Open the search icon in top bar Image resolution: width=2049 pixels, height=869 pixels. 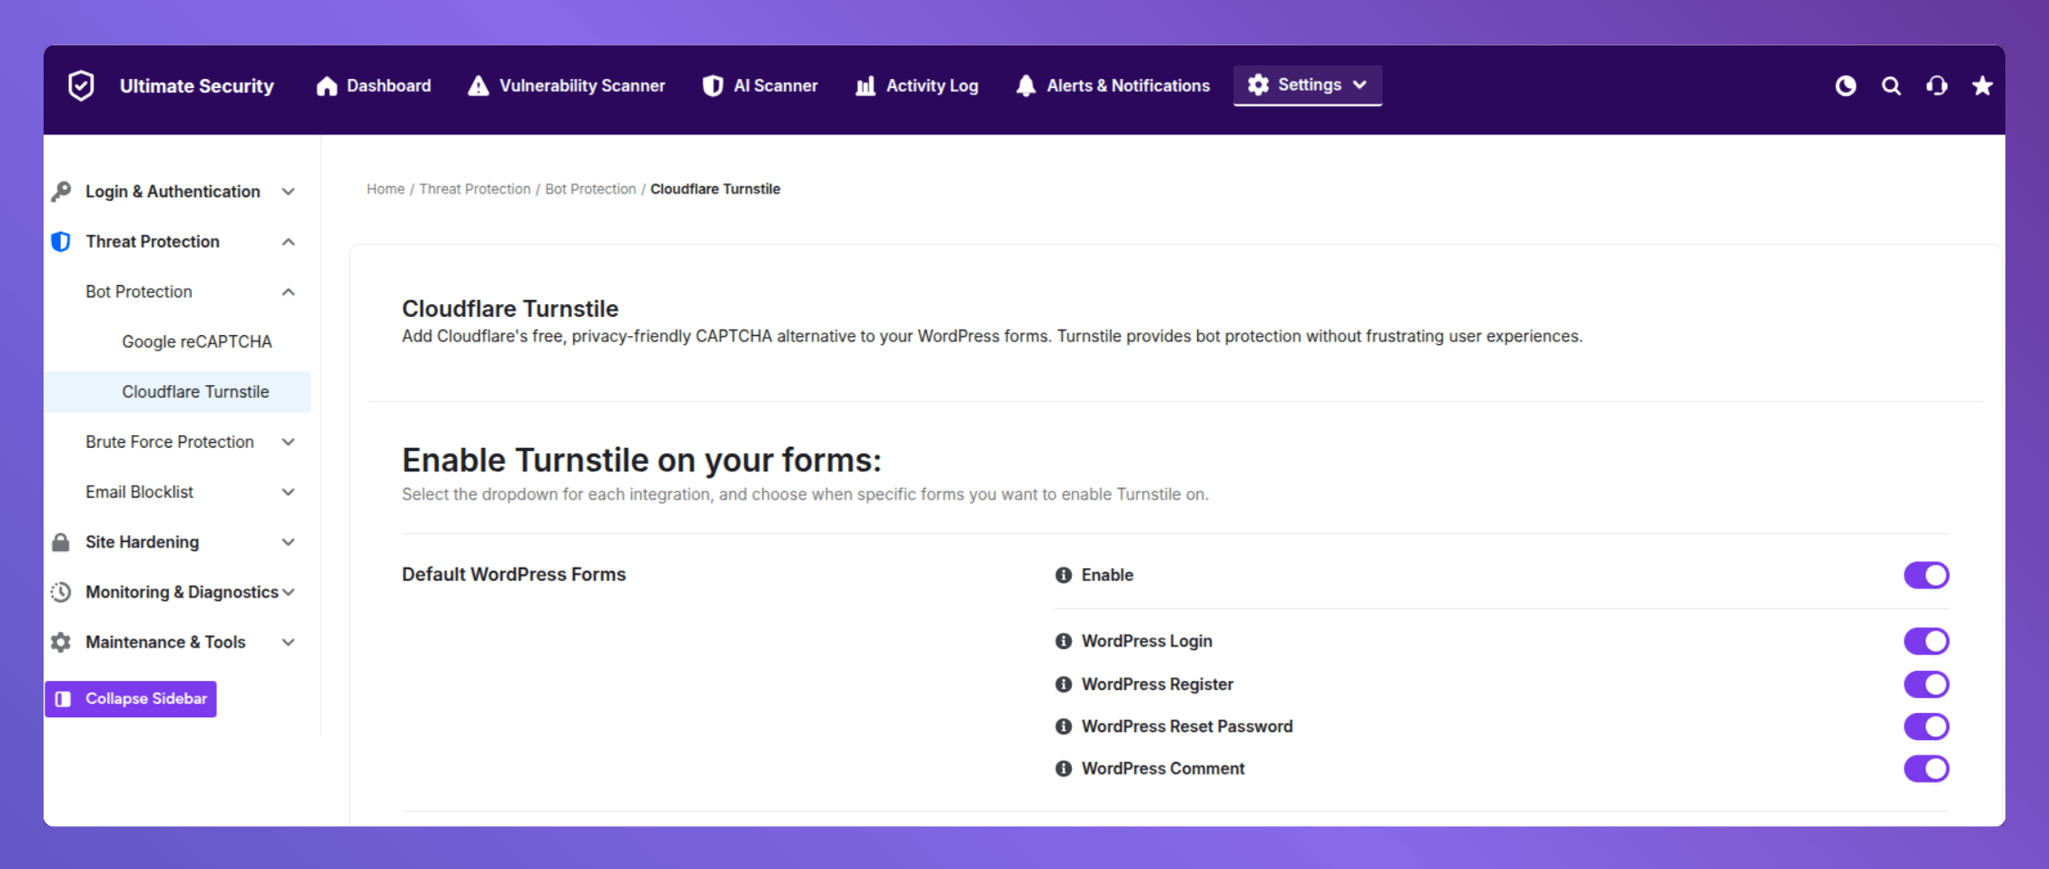[x=1891, y=86]
